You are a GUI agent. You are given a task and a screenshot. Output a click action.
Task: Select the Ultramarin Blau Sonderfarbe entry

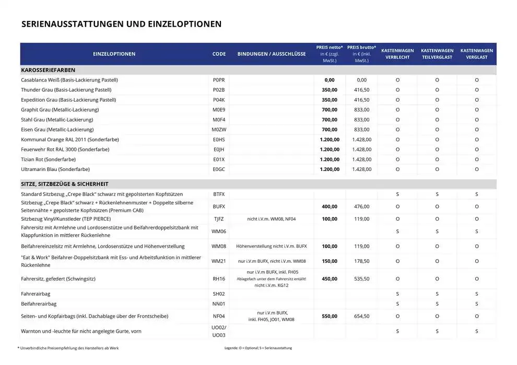55,169
